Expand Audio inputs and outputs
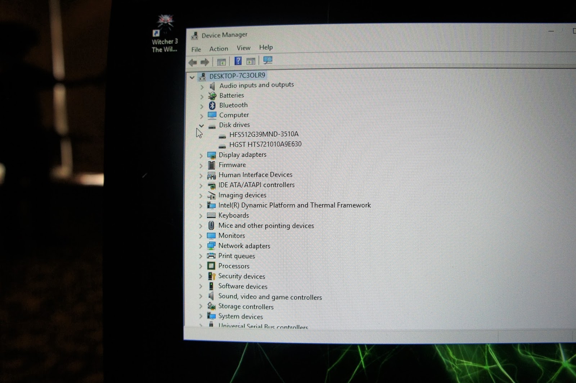The height and width of the screenshot is (383, 576). pos(202,87)
